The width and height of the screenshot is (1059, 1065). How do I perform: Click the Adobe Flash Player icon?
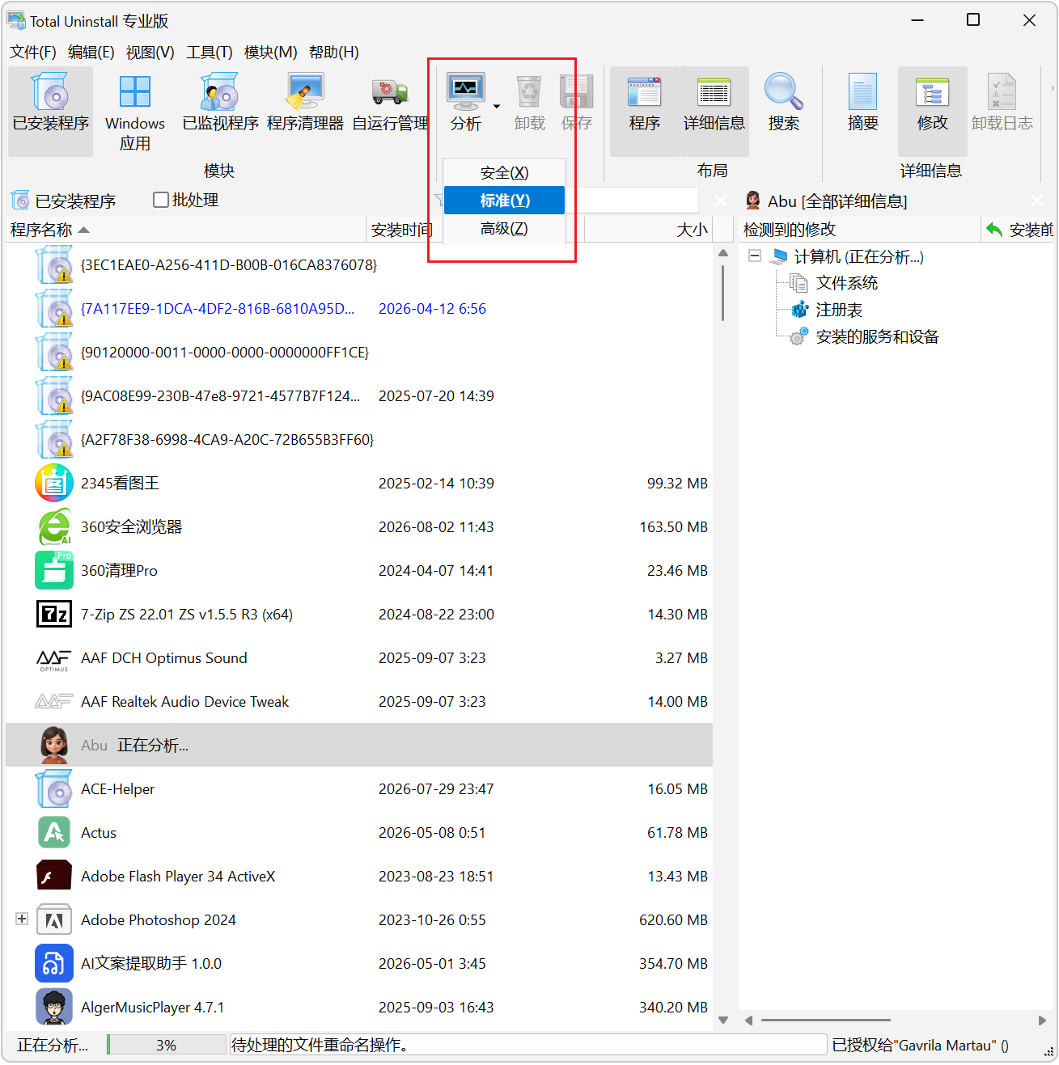[54, 876]
